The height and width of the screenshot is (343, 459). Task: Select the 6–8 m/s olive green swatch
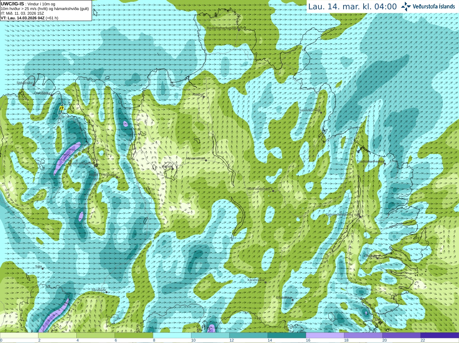point(134,335)
